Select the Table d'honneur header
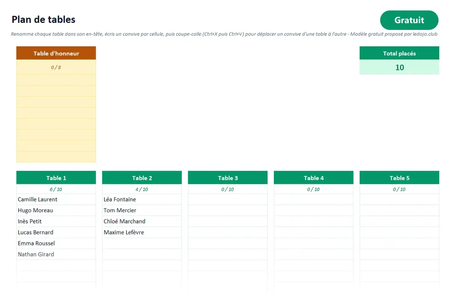 point(56,53)
